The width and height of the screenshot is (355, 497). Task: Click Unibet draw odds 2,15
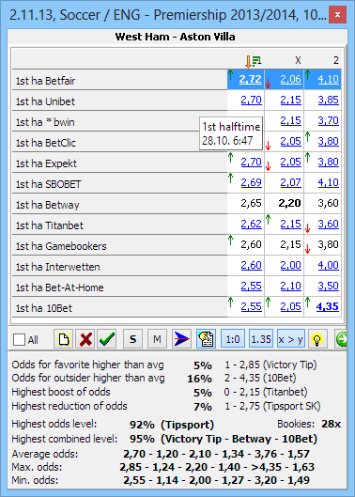click(290, 100)
